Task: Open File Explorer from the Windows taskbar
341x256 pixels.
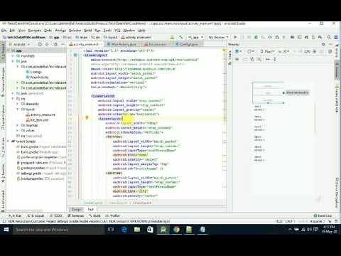Action: (x=137, y=230)
